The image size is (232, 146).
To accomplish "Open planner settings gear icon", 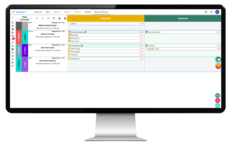I will coord(60,18).
